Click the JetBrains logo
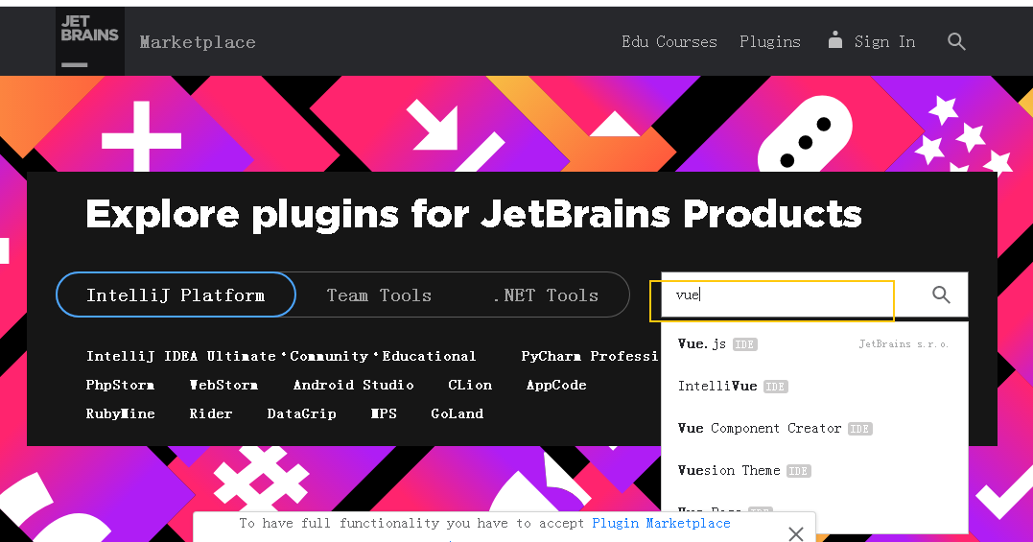 point(89,41)
